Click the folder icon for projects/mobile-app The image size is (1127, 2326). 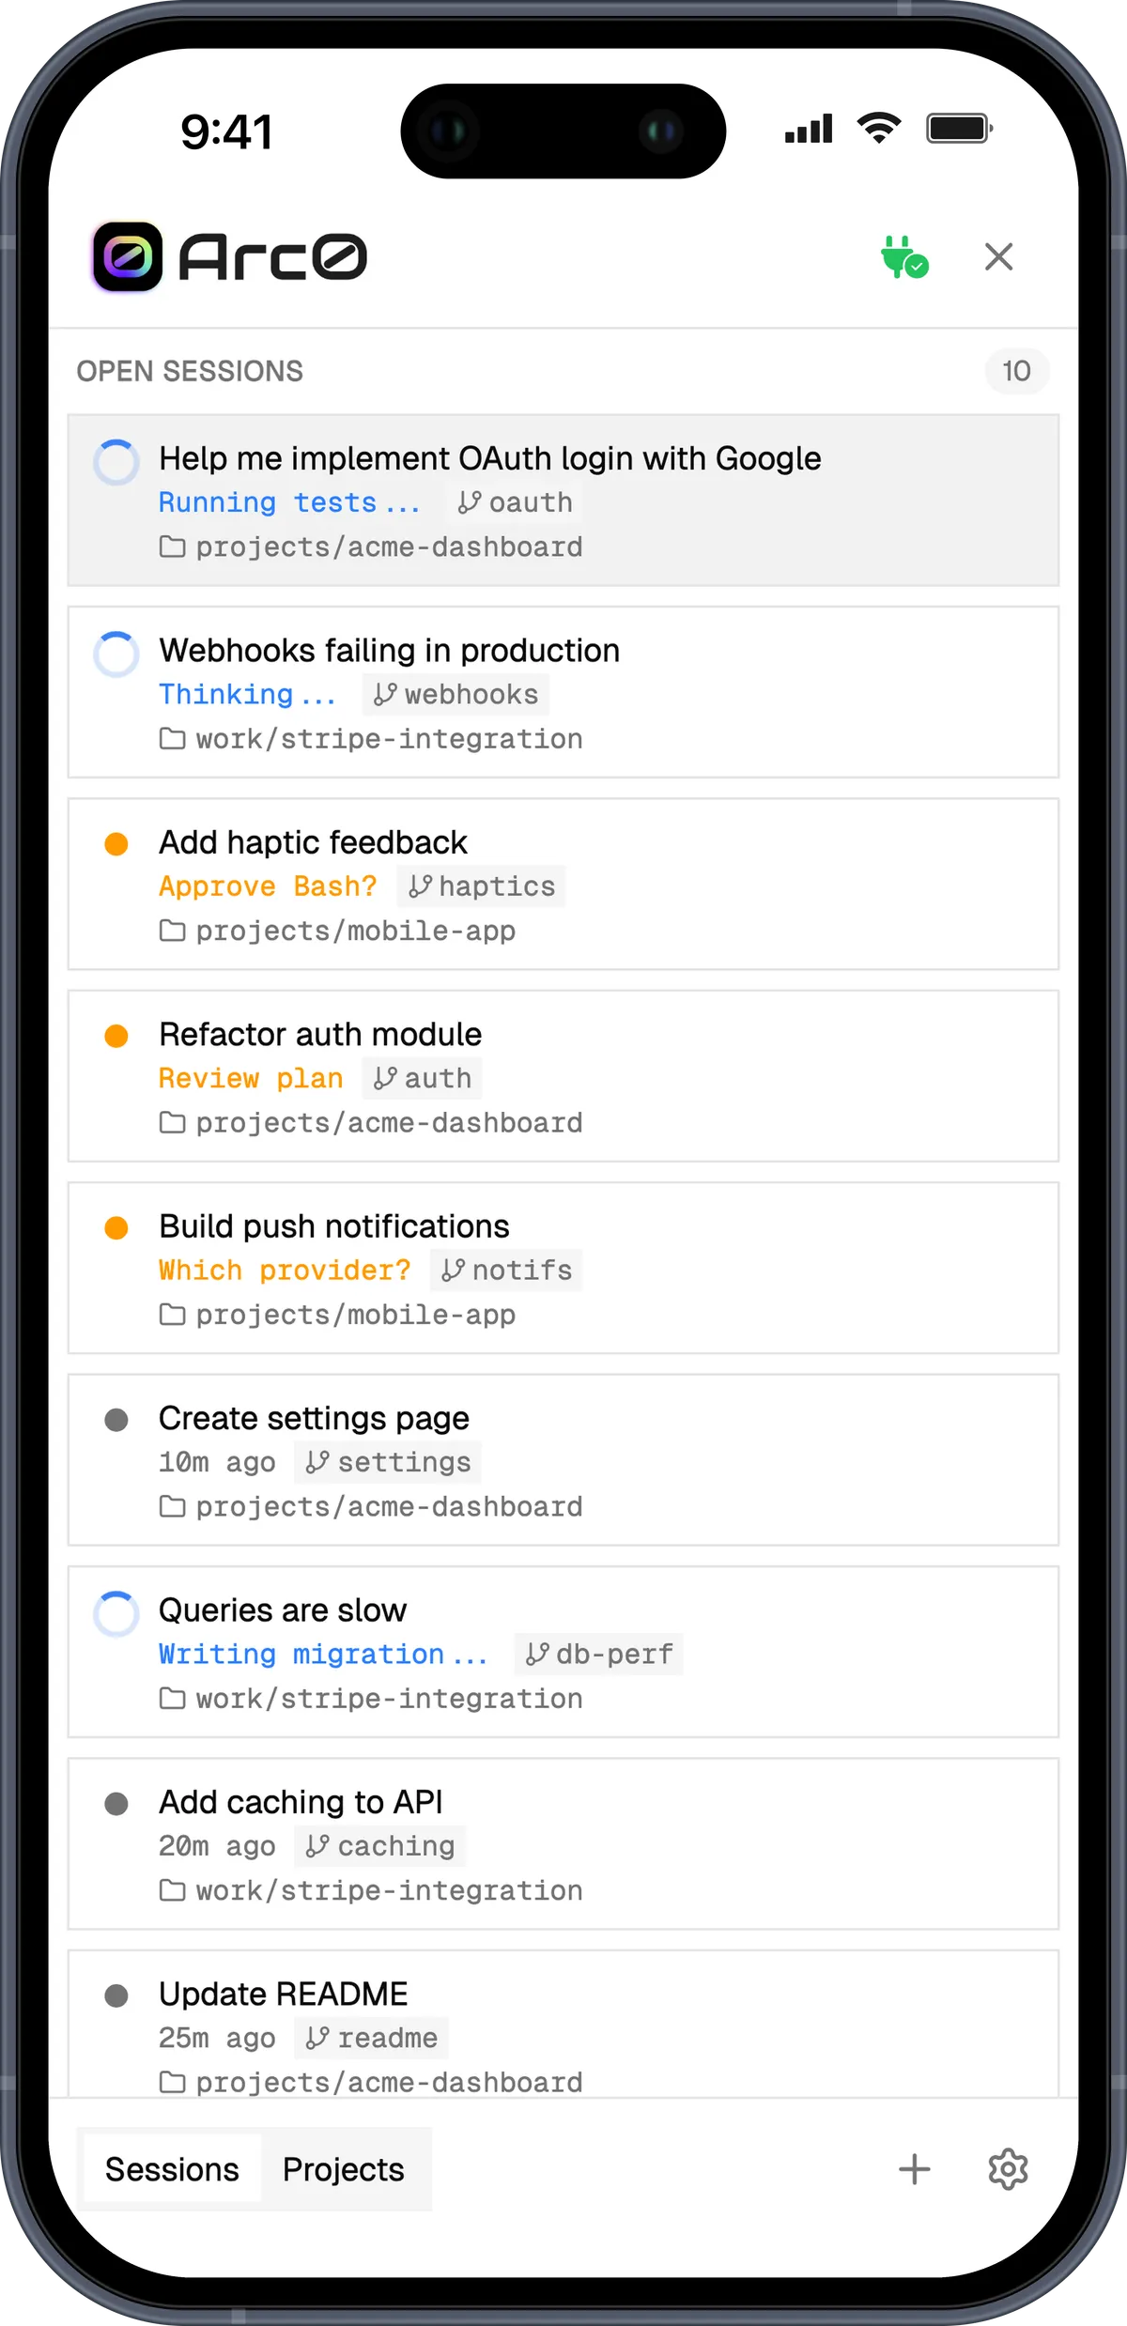click(172, 931)
